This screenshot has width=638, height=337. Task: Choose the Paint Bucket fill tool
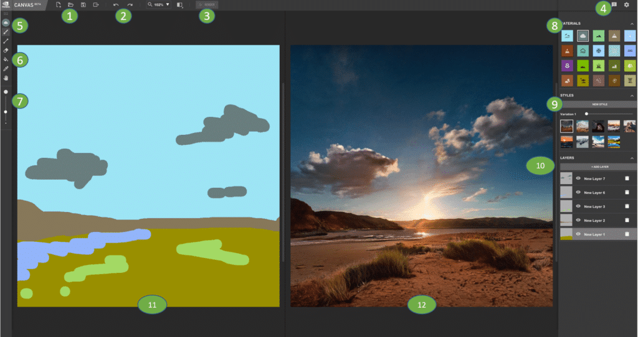point(6,59)
